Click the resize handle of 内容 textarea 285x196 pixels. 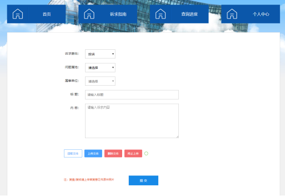tap(177, 136)
